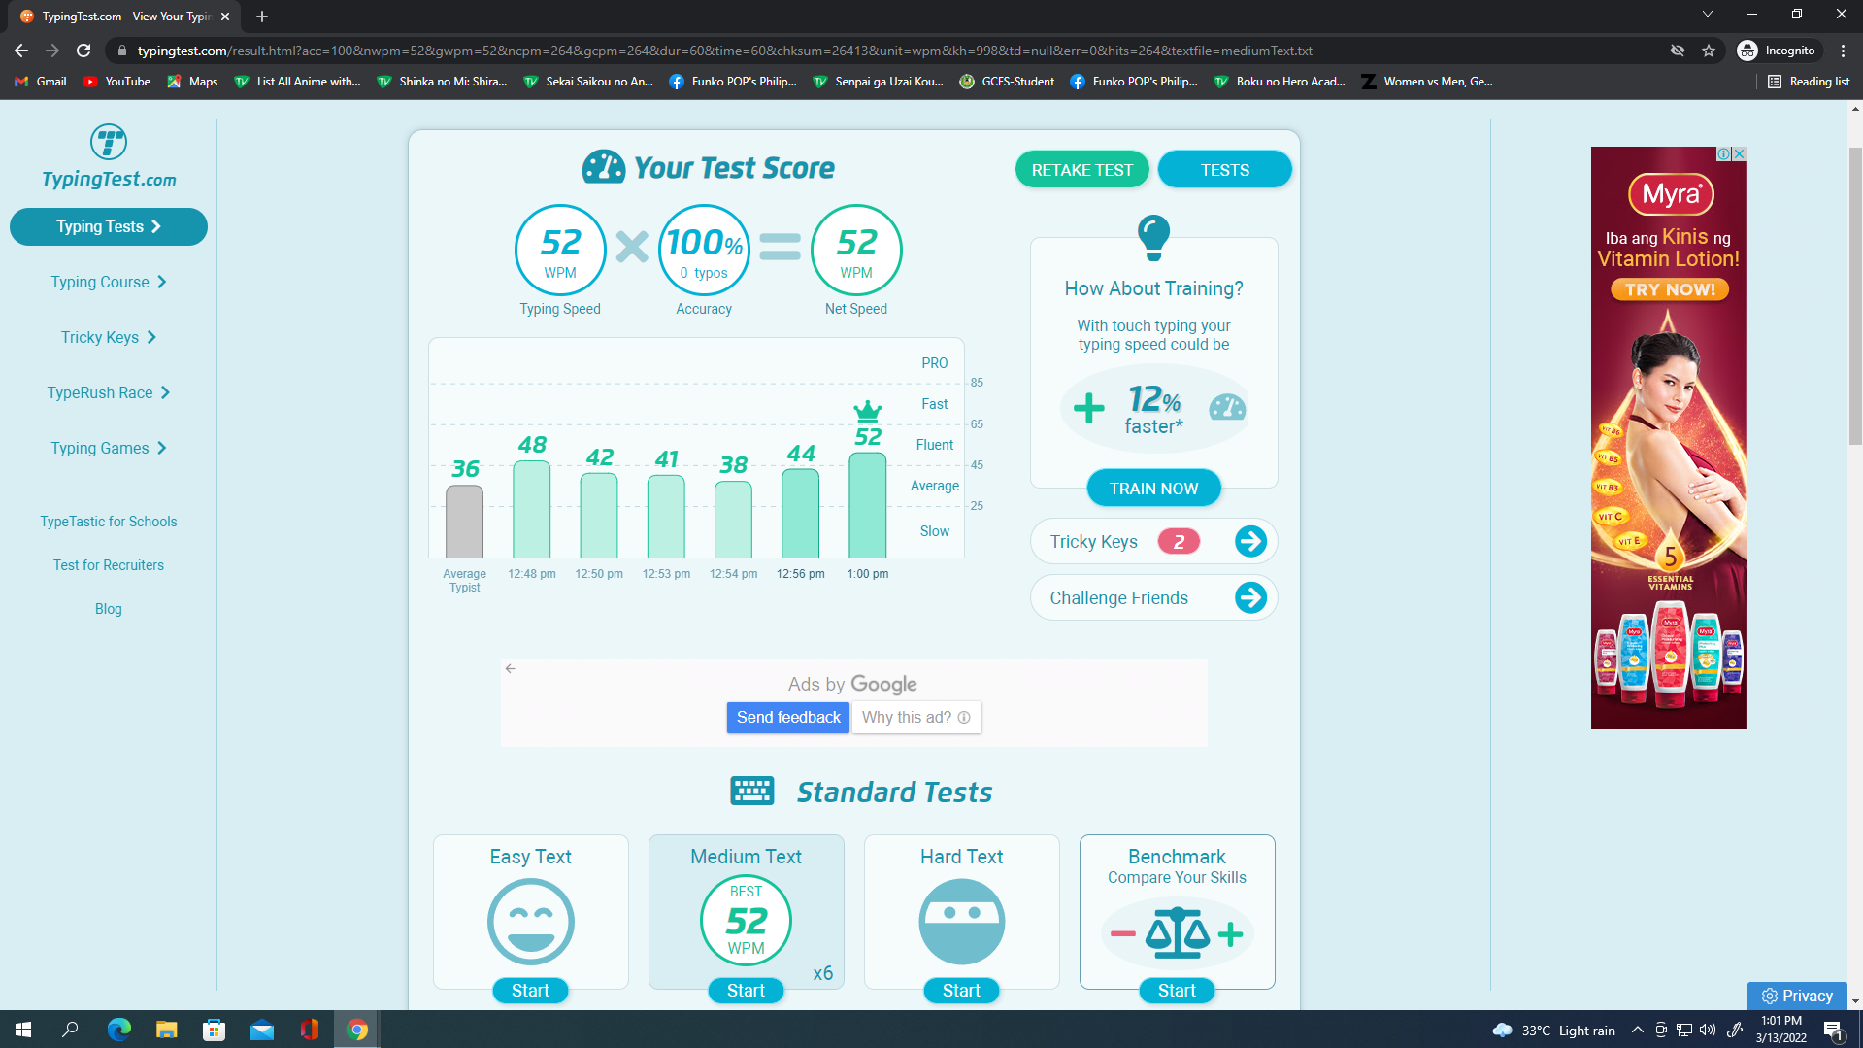Click the 12:48 pm bar showing 48
Image resolution: width=1863 pixels, height=1048 pixels.
531,509
